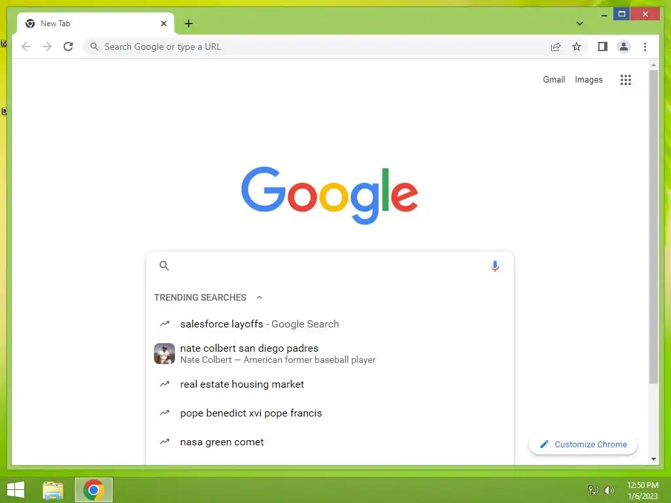Close the New Tab tab

(163, 24)
